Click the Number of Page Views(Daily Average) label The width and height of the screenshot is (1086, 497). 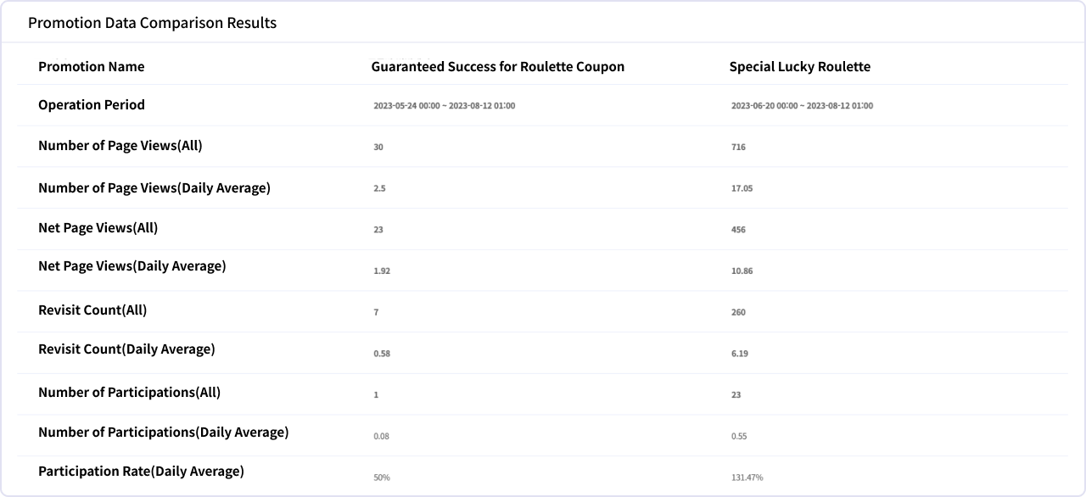[154, 188]
